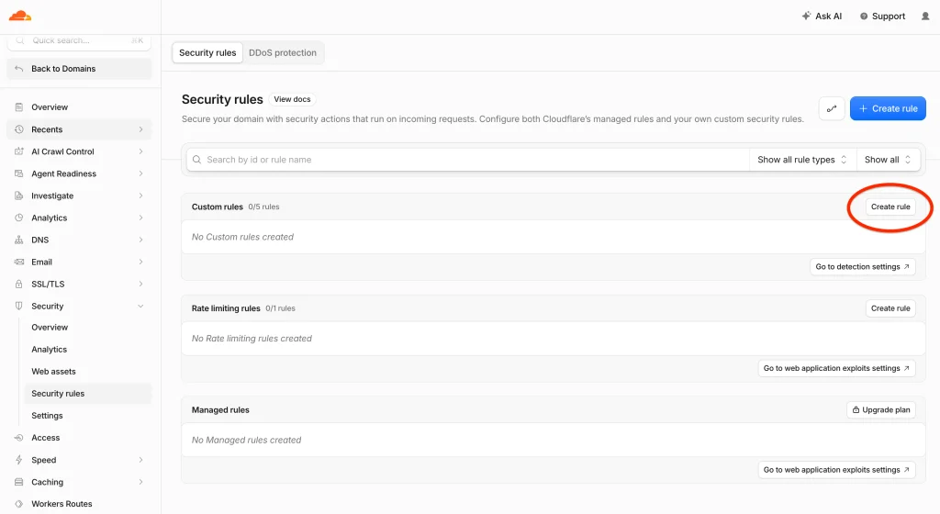Click the Email envelope icon

19,262
